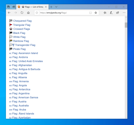Open the Reading view book icon
The height and width of the screenshot is (125, 134).
pos(90,13)
